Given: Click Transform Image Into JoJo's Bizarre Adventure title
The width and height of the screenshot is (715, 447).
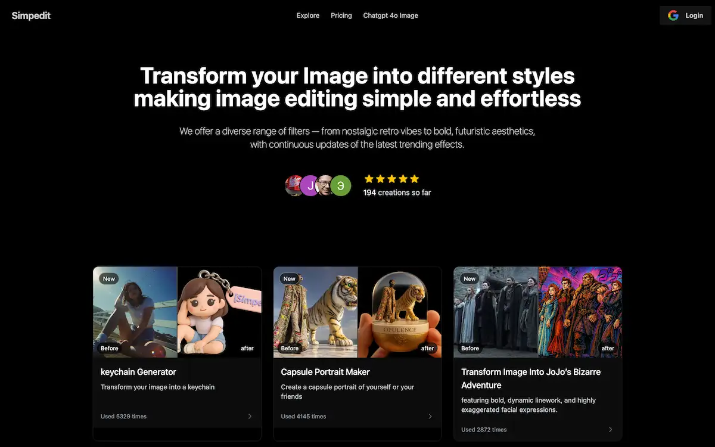Looking at the screenshot, I should 531,378.
